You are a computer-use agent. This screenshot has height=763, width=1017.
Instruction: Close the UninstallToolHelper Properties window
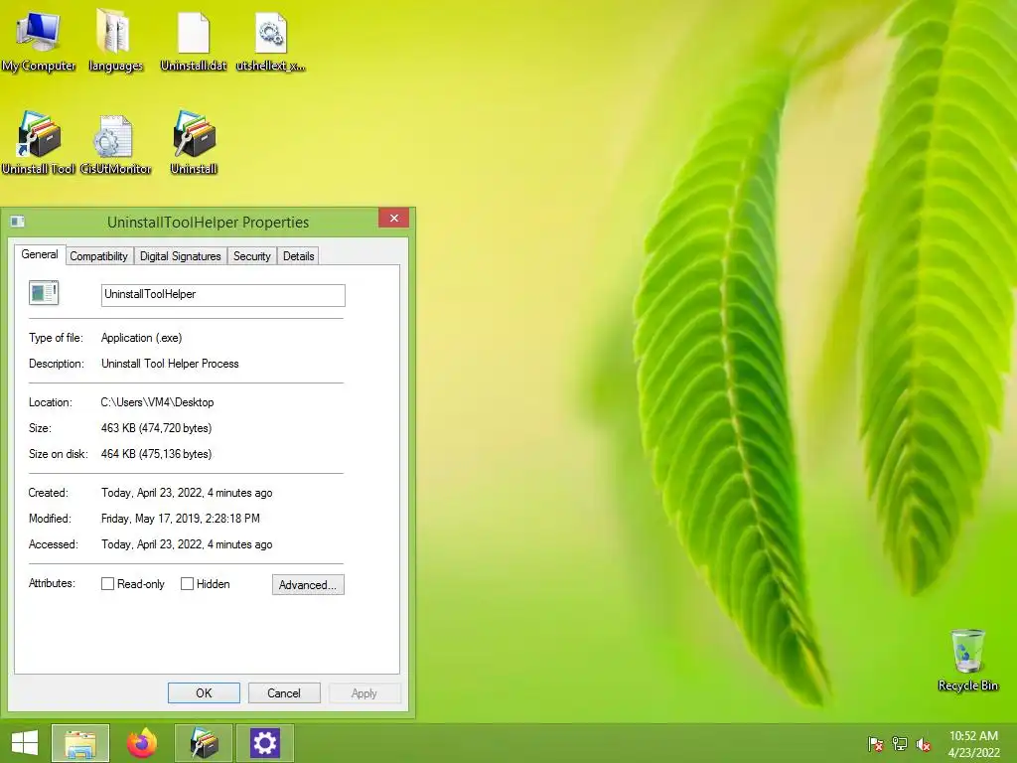393,218
